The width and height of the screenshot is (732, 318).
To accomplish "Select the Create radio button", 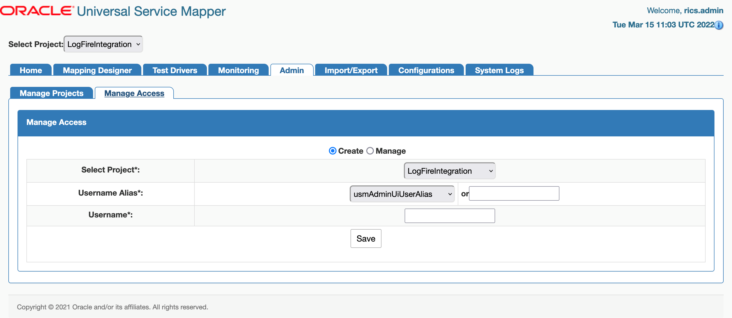I will (332, 151).
